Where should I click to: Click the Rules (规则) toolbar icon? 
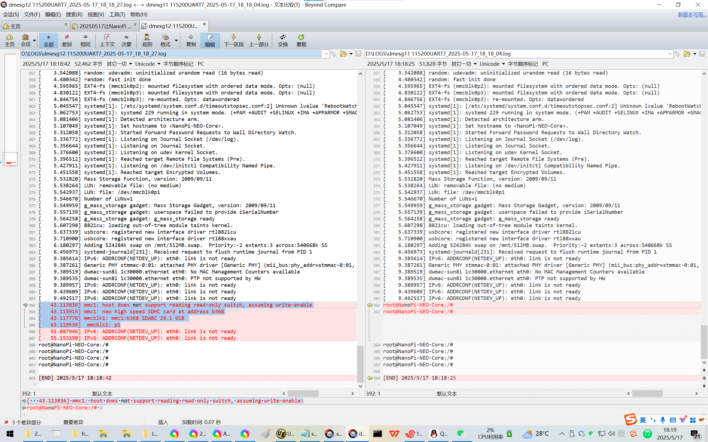tap(147, 40)
